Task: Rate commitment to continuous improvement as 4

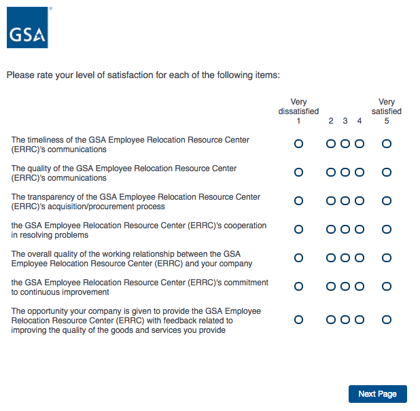Action: [x=360, y=287]
